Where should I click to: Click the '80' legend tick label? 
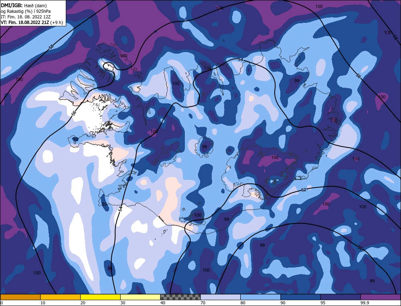click(x=243, y=303)
